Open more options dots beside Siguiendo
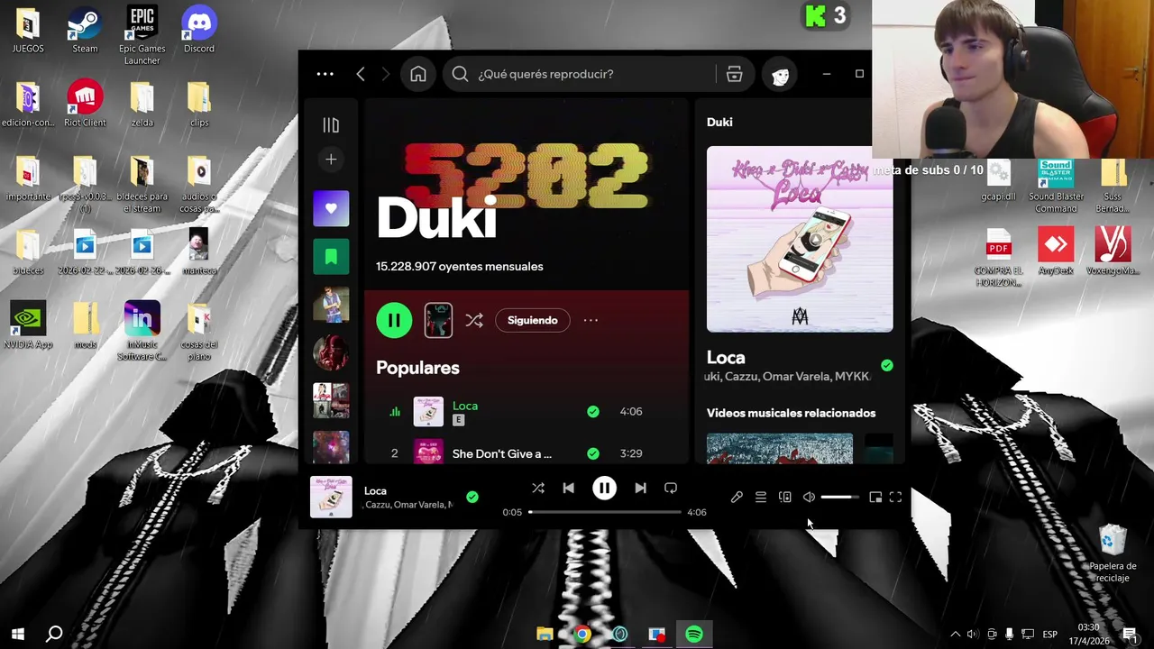This screenshot has width=1154, height=649. coord(591,320)
